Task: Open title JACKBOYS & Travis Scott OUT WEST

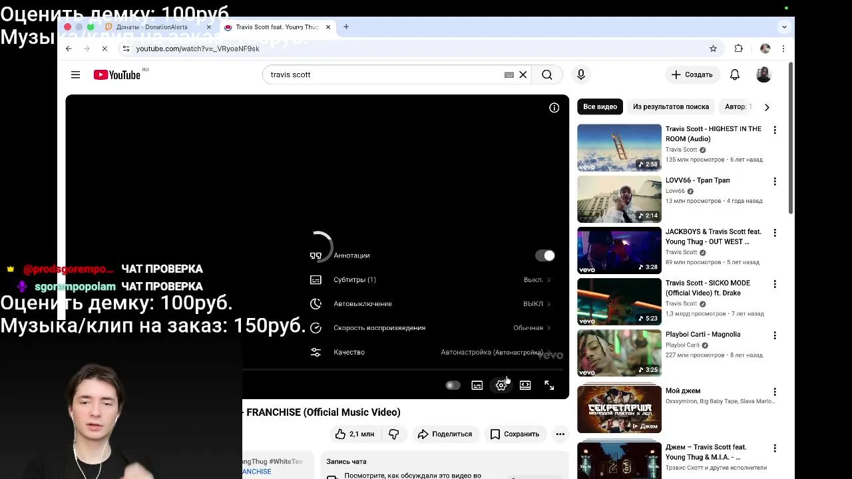Action: pos(714,237)
